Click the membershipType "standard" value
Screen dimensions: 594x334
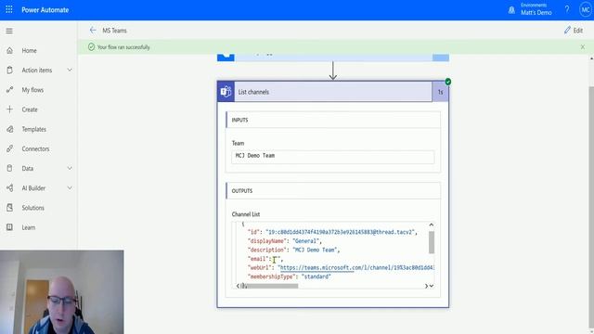(x=316, y=276)
